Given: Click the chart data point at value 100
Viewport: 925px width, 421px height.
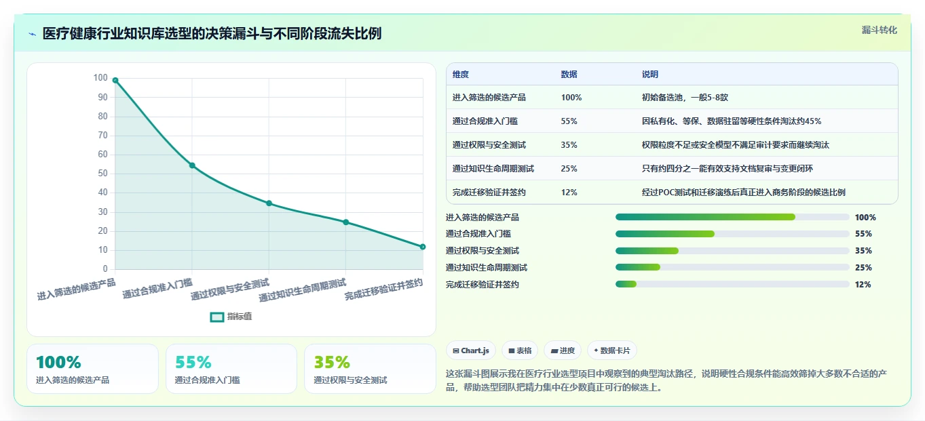Looking at the screenshot, I should pyautogui.click(x=115, y=80).
